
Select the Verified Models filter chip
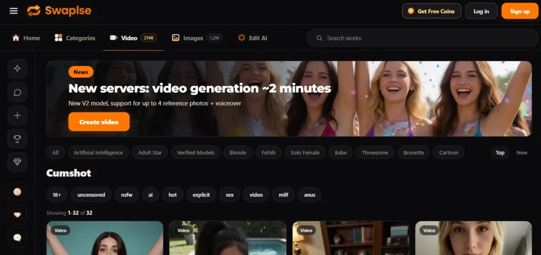(x=195, y=153)
